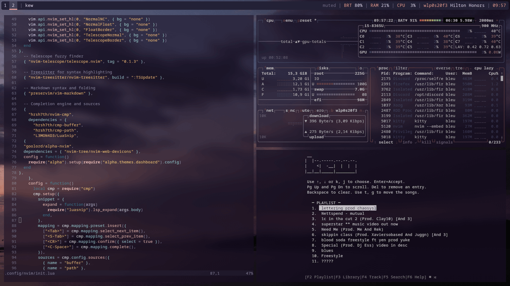Click left arrow before 'cpu lazy' sort label
This screenshot has height=286, width=510.
tap(471, 68)
